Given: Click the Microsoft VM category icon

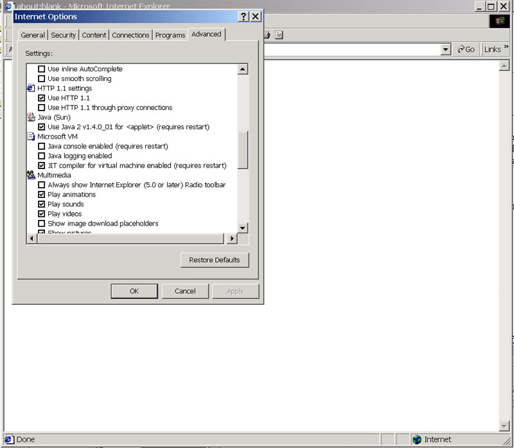Looking at the screenshot, I should [31, 136].
